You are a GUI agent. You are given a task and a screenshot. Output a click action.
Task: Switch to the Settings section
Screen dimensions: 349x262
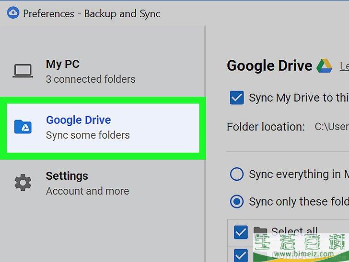tap(103, 183)
